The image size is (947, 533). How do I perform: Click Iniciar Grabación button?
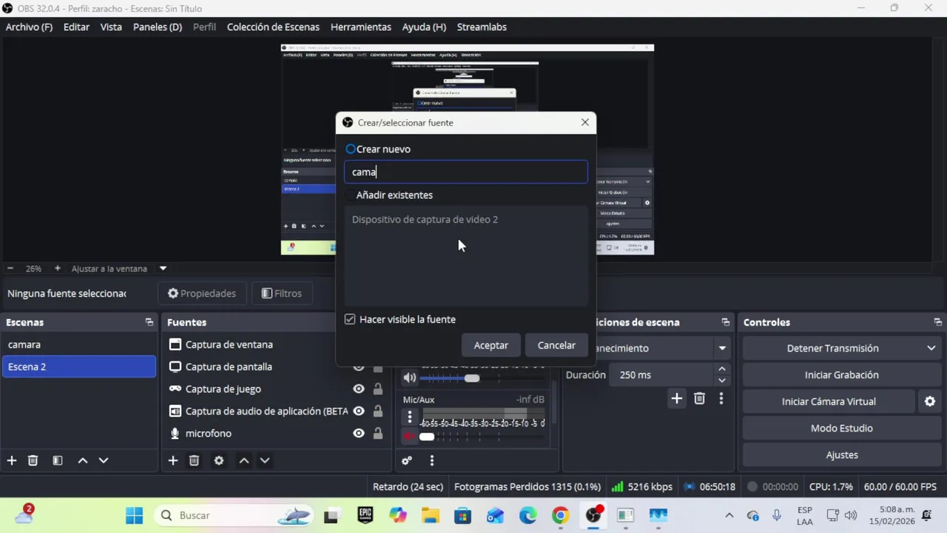click(841, 375)
